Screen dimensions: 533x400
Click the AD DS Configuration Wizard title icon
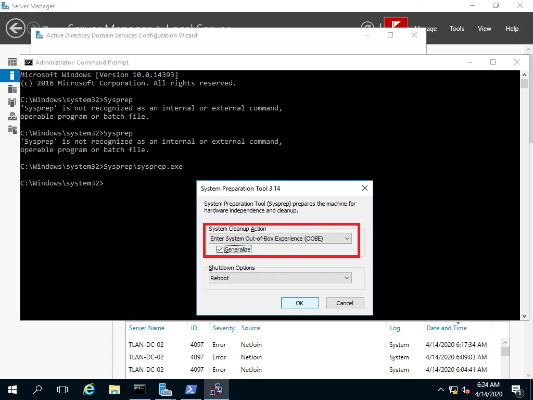(x=40, y=35)
